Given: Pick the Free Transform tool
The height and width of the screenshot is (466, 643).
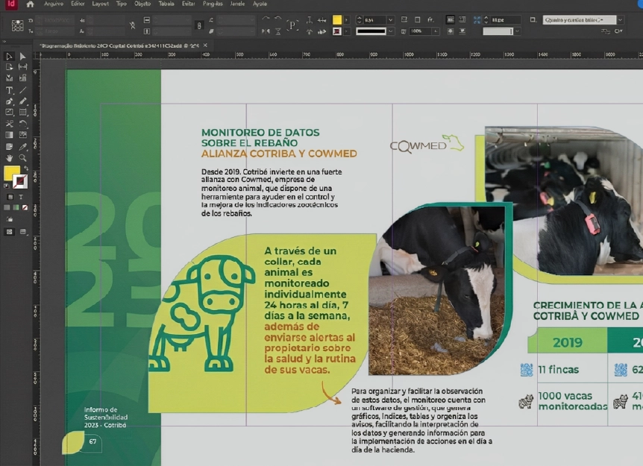Looking at the screenshot, I should tap(22, 123).
